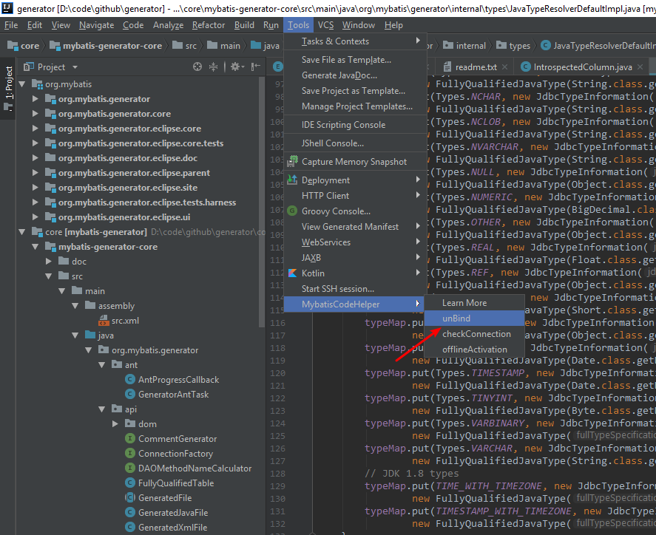Open the File menu

tap(11, 25)
